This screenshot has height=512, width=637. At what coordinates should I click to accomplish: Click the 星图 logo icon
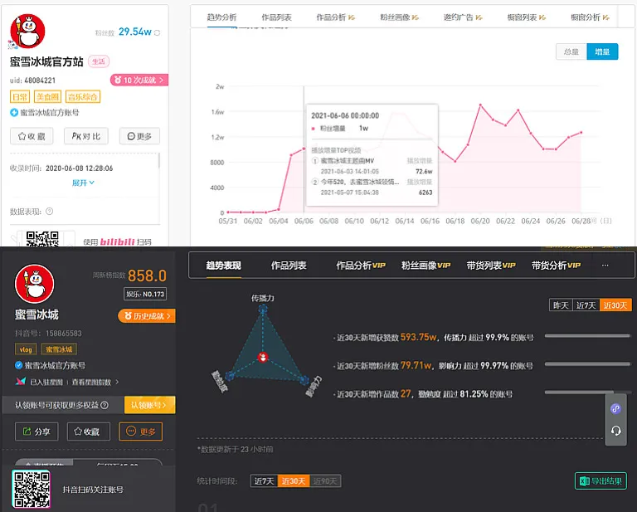(x=20, y=382)
